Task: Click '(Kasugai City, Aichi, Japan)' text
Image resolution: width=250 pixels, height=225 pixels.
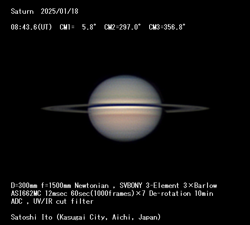Action: [108, 217]
